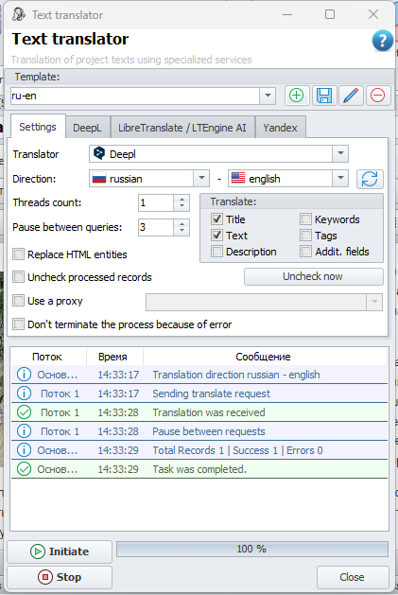Viewport: 398px width, 595px height.
Task: Switch to the Yandex tab
Action: pyautogui.click(x=280, y=128)
